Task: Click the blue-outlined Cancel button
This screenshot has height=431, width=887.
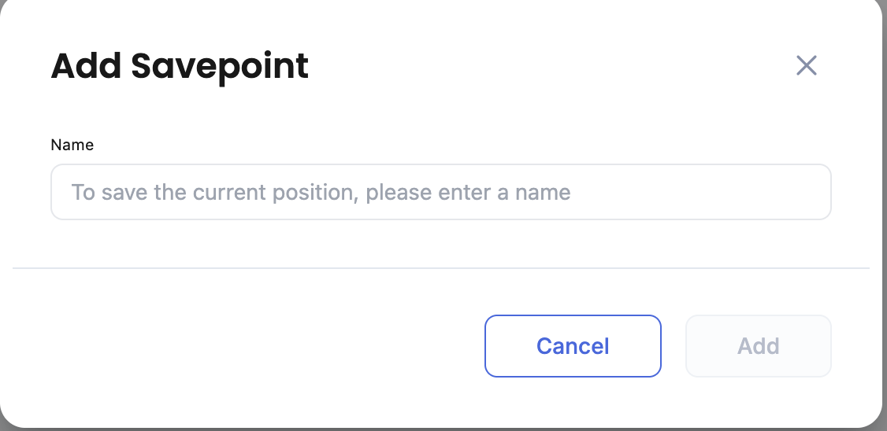Action: tap(573, 346)
